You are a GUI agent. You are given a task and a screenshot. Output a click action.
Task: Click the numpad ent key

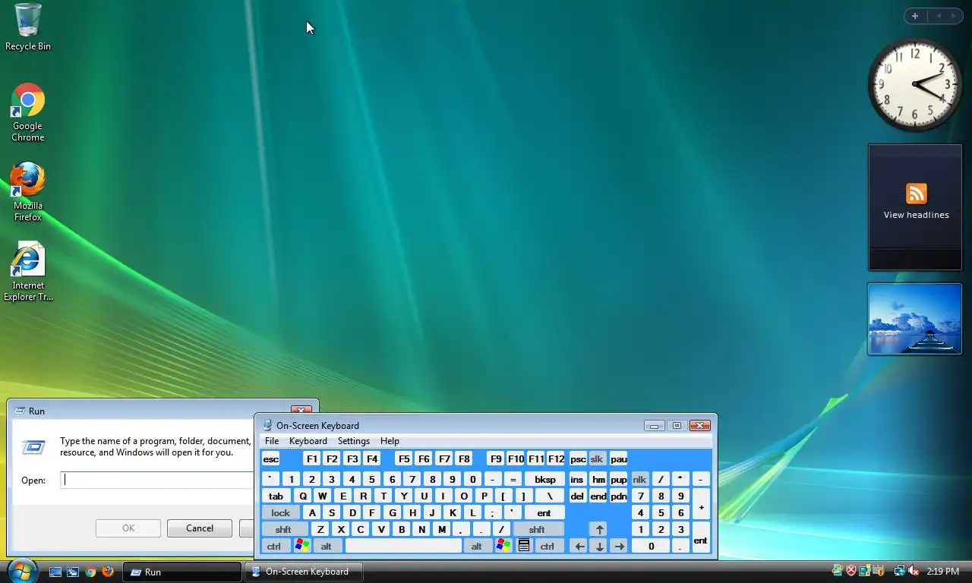point(700,537)
